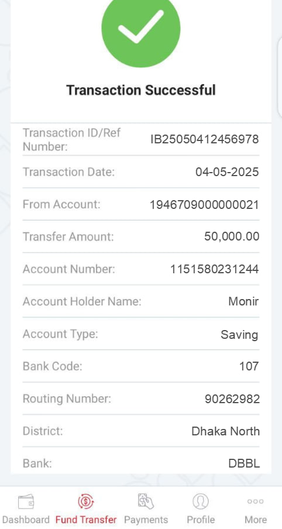Tap account holder name Monir
This screenshot has height=529, width=282.
click(x=243, y=301)
